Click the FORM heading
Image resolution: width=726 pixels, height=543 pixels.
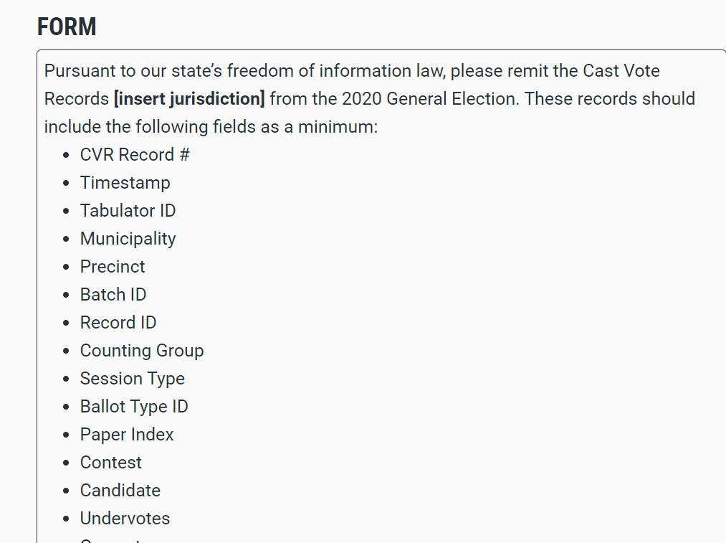(x=67, y=27)
